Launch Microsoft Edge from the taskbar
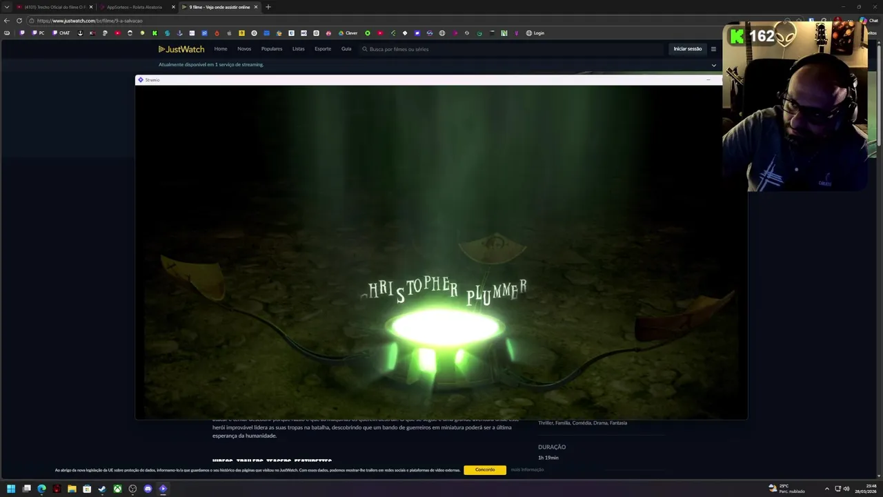This screenshot has width=883, height=497. (x=41, y=489)
